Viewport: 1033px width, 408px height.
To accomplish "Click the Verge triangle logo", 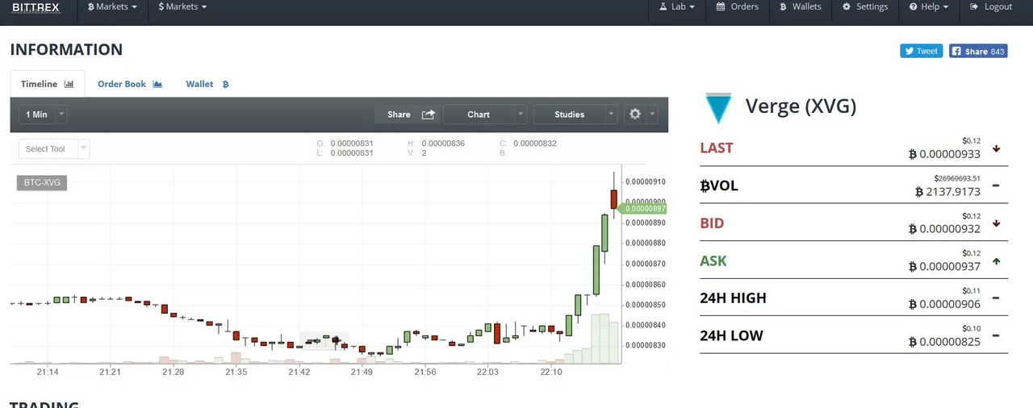I will [x=717, y=107].
